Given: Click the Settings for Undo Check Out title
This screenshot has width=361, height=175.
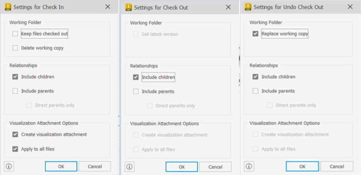Looking at the screenshot, I should click(x=288, y=7).
